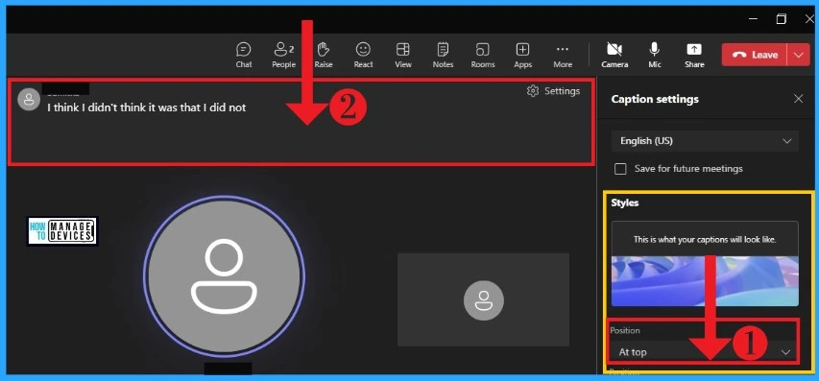Click the caption preview thumbnail
This screenshot has width=819, height=381.
click(x=705, y=264)
